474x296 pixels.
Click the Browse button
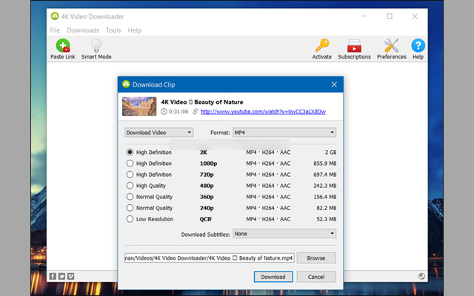(x=316, y=258)
